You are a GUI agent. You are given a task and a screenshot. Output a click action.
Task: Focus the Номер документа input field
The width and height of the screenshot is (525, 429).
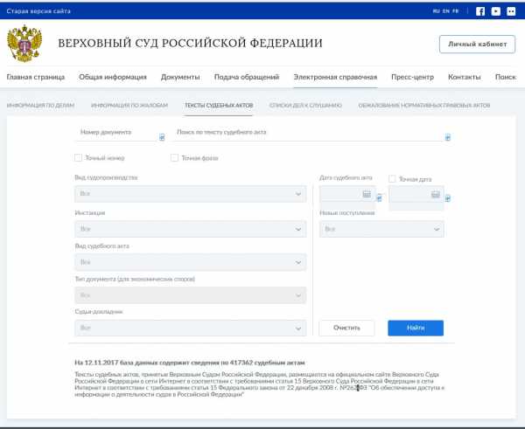click(x=115, y=133)
